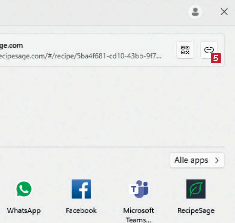235x223 pixels.
Task: Share with Microsoft Teams
Action: point(139,201)
